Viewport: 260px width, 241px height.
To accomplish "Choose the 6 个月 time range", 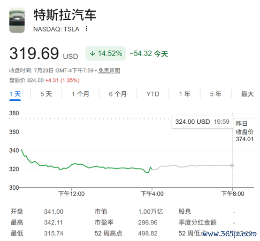I will click(118, 94).
